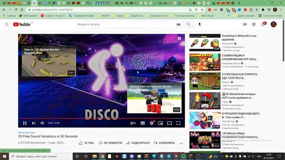This screenshot has height=160, width=285.
Task: Open СЛАЙМУЛЯЦИЯ И КЛОНИРОВАНИЕ КУР video title
Action: 240,57
